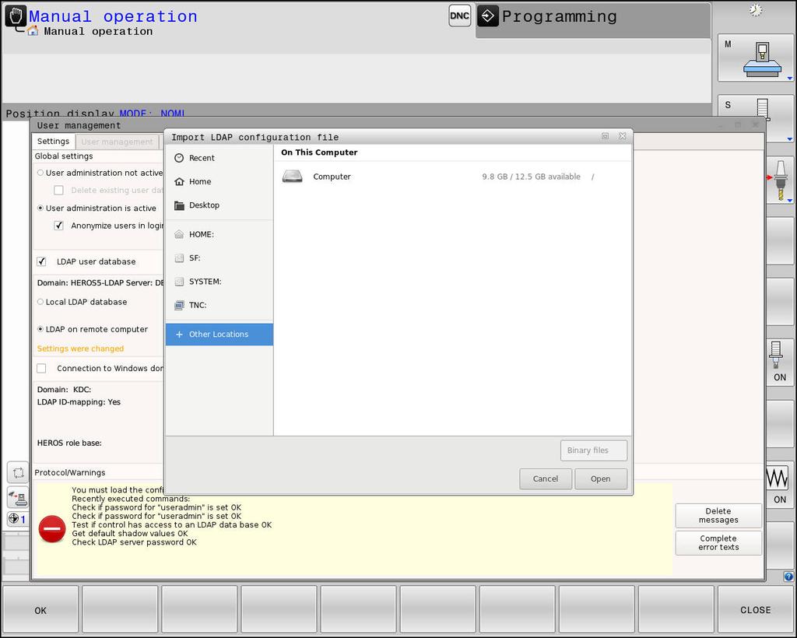Click the Computer location row text
The image size is (797, 638).
pyautogui.click(x=332, y=177)
